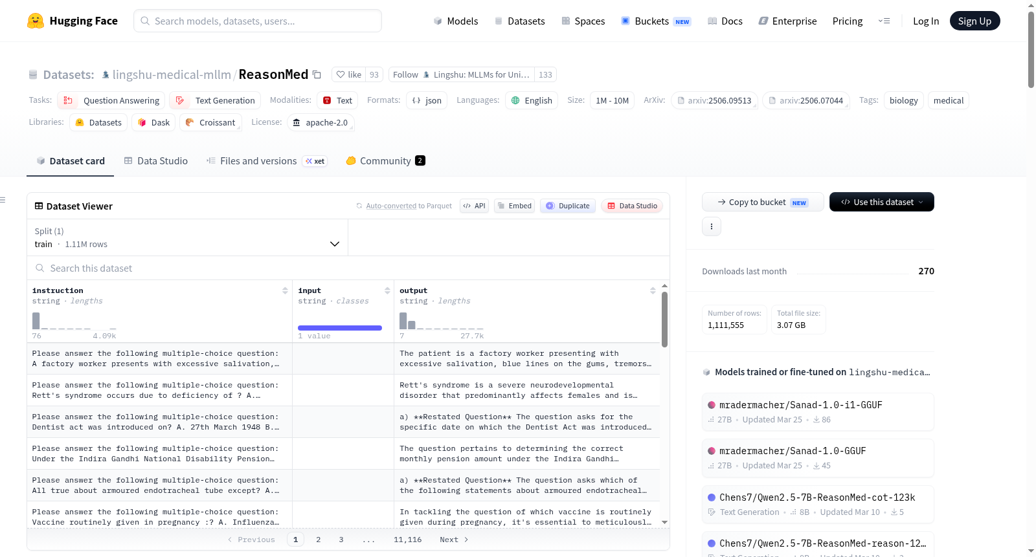1036x557 pixels.
Task: Click the Embed button
Action: (x=514, y=206)
